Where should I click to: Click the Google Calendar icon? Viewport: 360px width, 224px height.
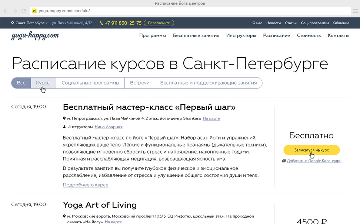point(284,161)
